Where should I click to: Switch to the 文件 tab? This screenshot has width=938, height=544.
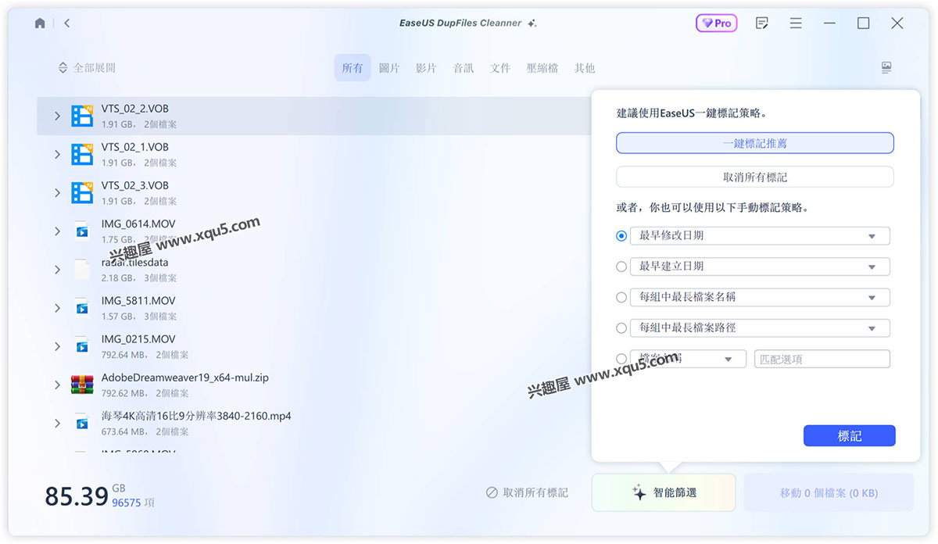tap(500, 68)
